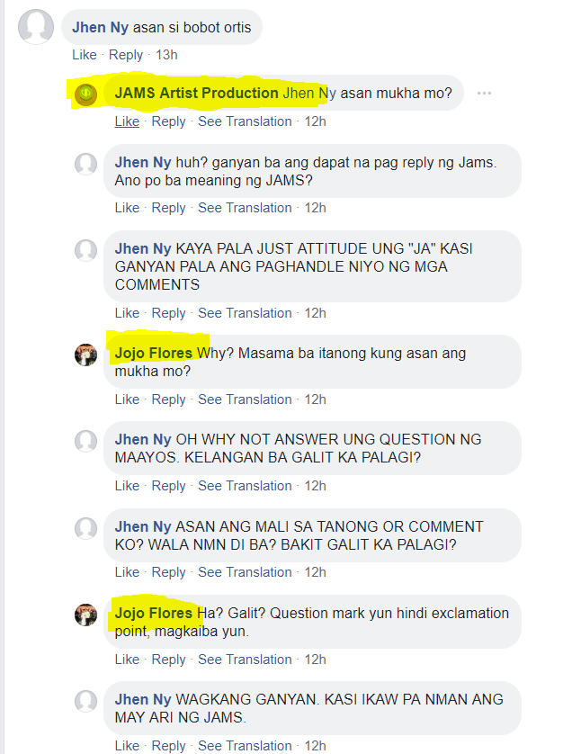
Task: See Translation for 'Ha? Galit?' comment
Action: point(245,660)
